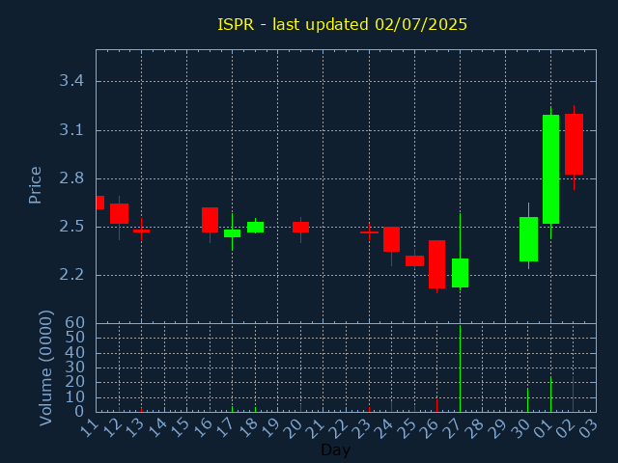The image size is (618, 463).
Task: Click the red volume bar on day 26
Action: tap(436, 406)
